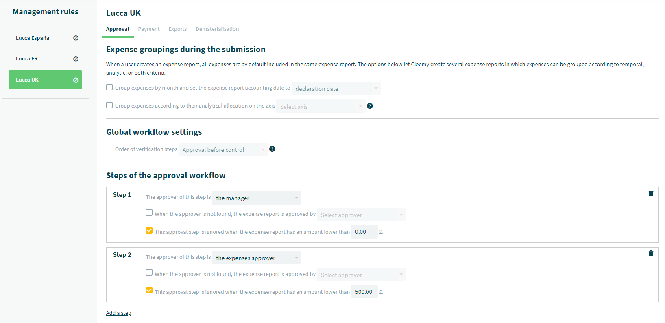This screenshot has width=665, height=323.
Task: Open Step 1 'the manager' approver dropdown
Action: (x=257, y=198)
